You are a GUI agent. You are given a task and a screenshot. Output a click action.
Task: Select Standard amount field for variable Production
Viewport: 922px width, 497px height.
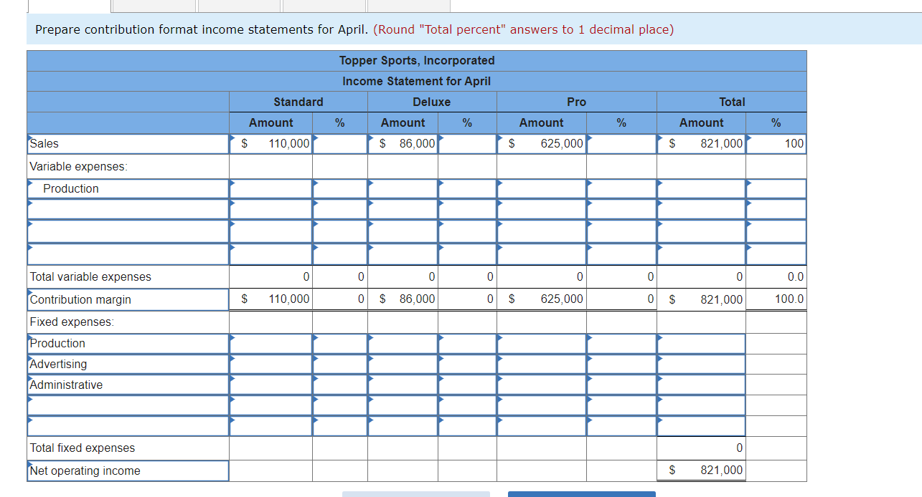tap(271, 188)
